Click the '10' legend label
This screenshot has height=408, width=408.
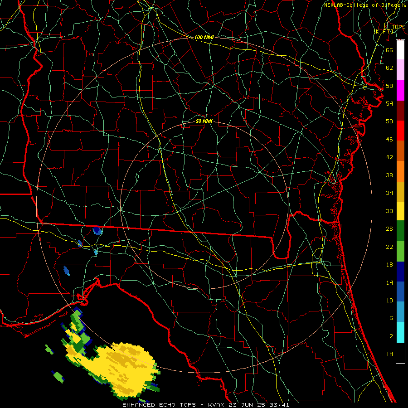point(389,300)
